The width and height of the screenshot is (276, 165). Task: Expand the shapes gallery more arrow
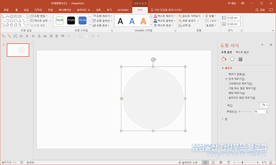[x=28, y=25]
